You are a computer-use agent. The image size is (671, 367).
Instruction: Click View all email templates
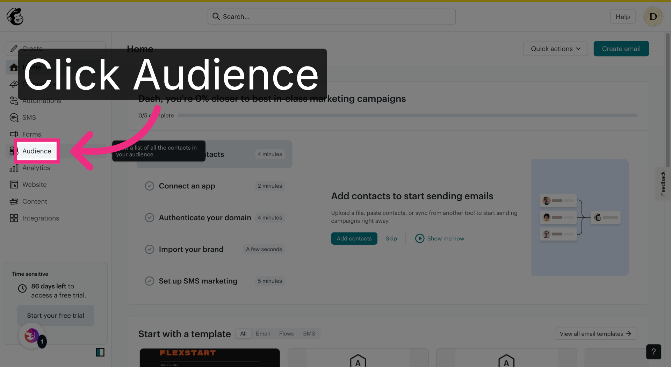pos(596,334)
